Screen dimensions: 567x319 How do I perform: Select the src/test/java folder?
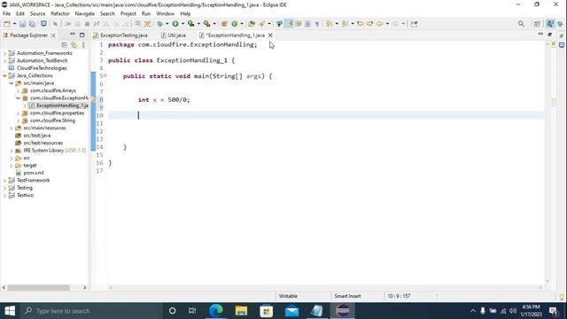tap(37, 136)
